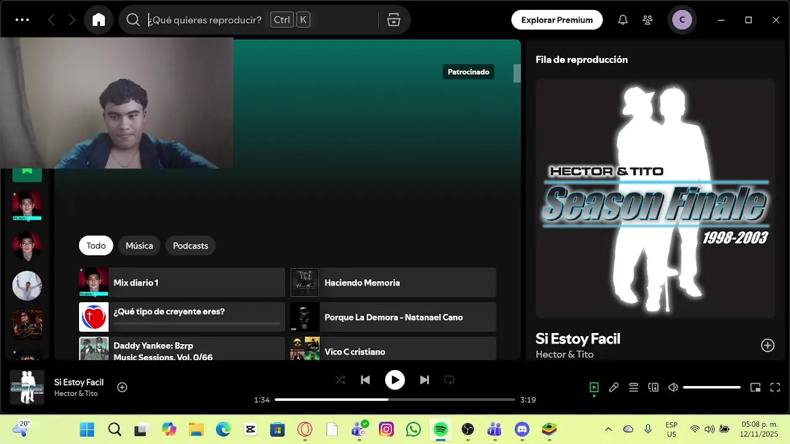The width and height of the screenshot is (790, 444).
Task: Open the ESP US language switcher
Action: [x=671, y=429]
